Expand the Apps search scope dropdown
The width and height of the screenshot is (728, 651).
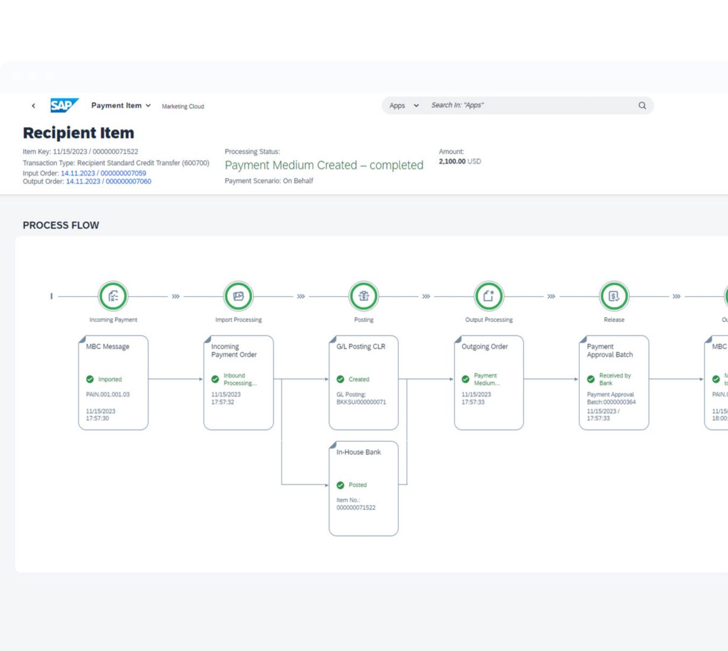(404, 105)
